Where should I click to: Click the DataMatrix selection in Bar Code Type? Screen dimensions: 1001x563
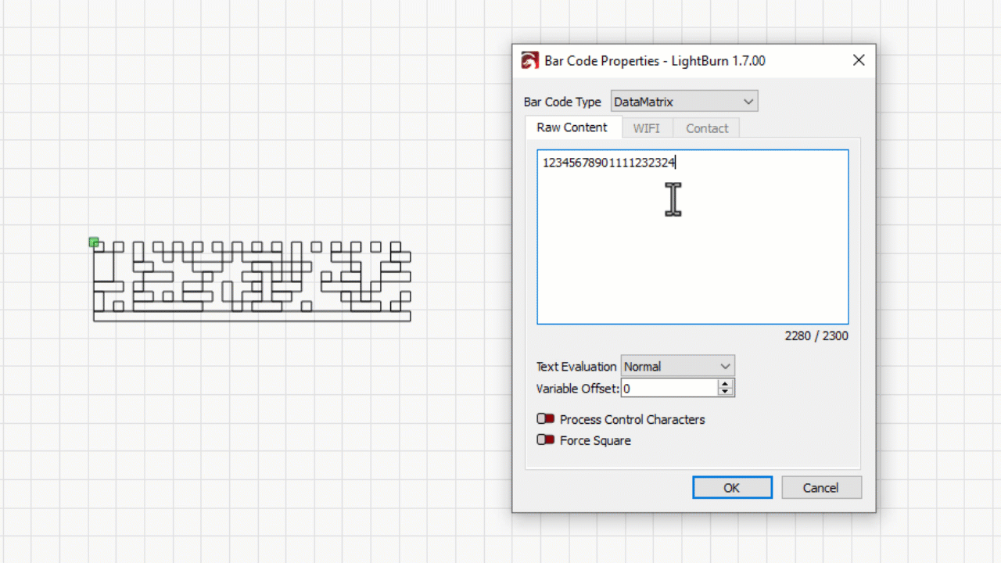[673, 101]
